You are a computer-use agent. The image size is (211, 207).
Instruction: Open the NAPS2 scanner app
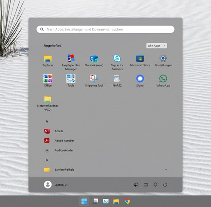(117, 81)
